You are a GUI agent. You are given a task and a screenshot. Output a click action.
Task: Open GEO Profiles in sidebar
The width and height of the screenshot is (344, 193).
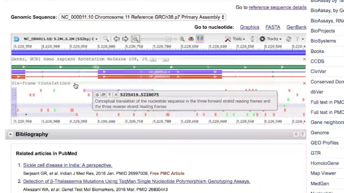(x=324, y=143)
